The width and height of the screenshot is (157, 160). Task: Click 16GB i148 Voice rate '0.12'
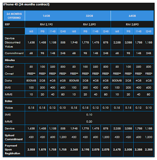point(53,108)
